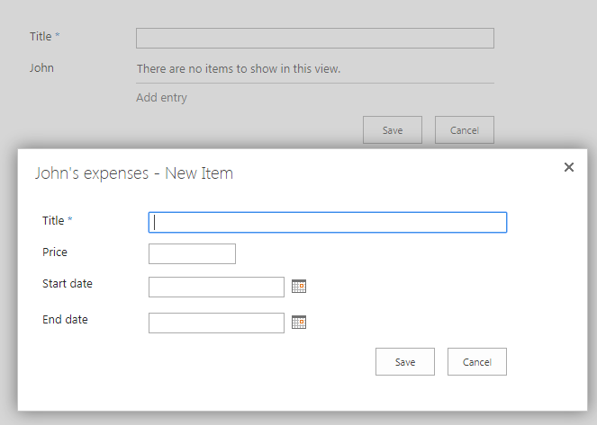This screenshot has height=425, width=597.
Task: Click the Add entry link
Action: click(161, 98)
